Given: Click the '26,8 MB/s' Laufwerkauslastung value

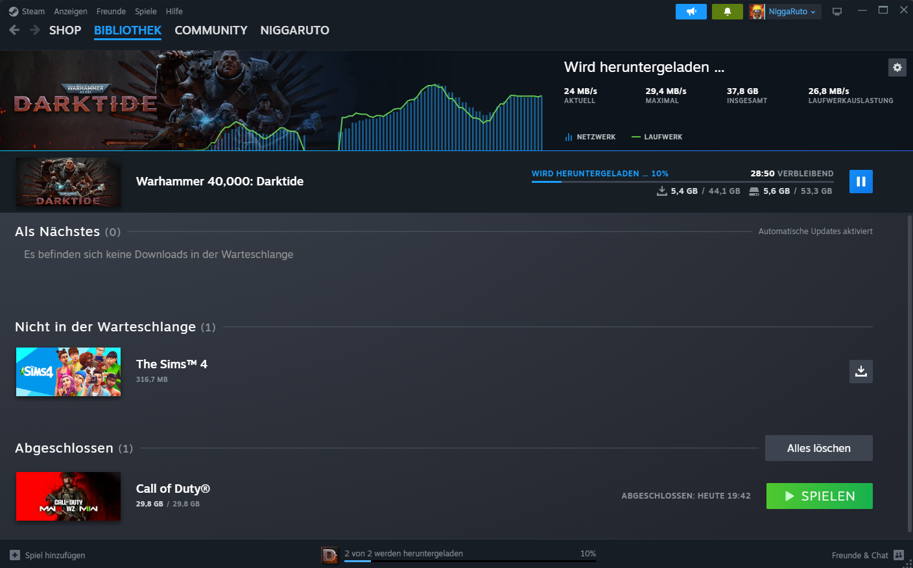Looking at the screenshot, I should point(829,91).
